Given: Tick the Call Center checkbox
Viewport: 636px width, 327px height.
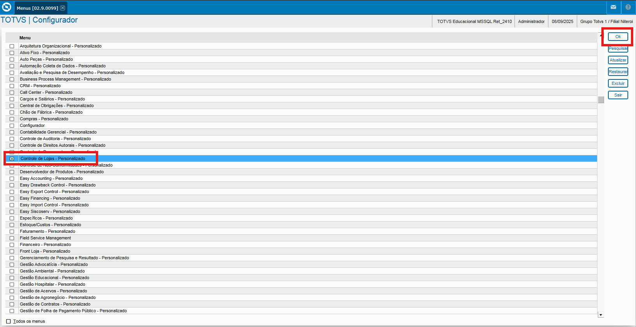Looking at the screenshot, I should (x=12, y=93).
